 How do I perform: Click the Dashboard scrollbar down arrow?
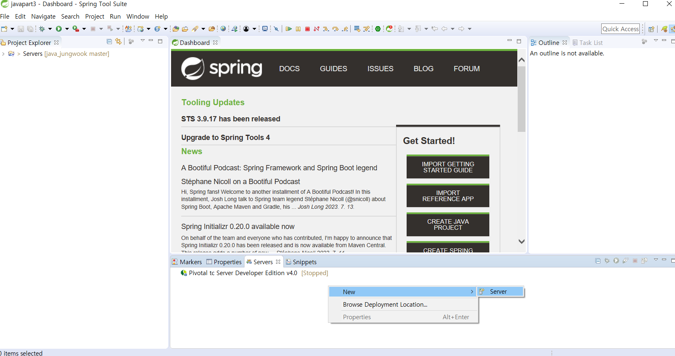click(521, 242)
